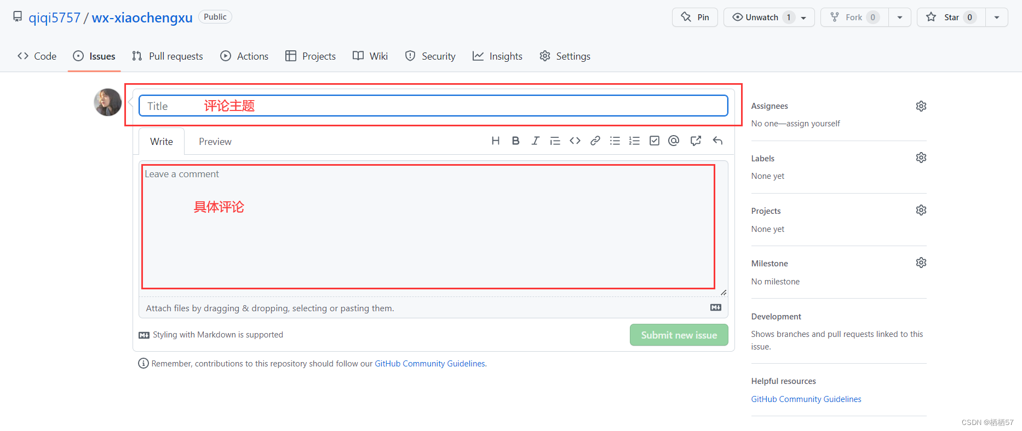Viewport: 1022px width, 431px height.
Task: Mention a user with the @ icon
Action: (x=674, y=141)
